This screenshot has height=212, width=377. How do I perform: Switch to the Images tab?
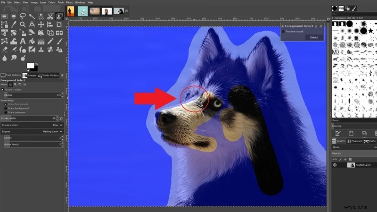30,76
